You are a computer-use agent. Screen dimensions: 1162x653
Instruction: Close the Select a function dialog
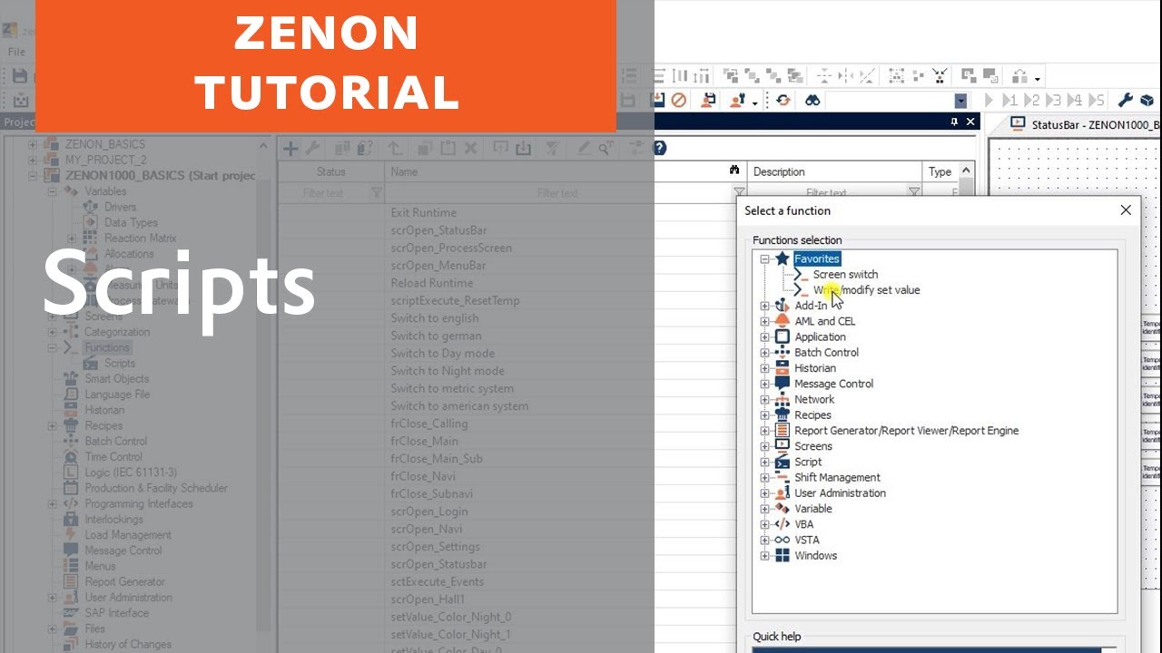click(1126, 210)
